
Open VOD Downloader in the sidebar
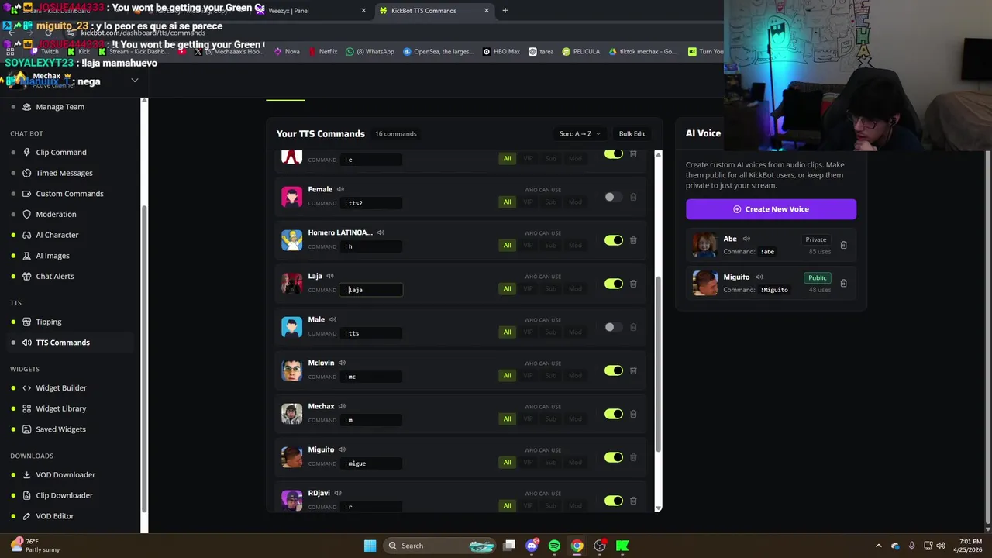click(66, 474)
